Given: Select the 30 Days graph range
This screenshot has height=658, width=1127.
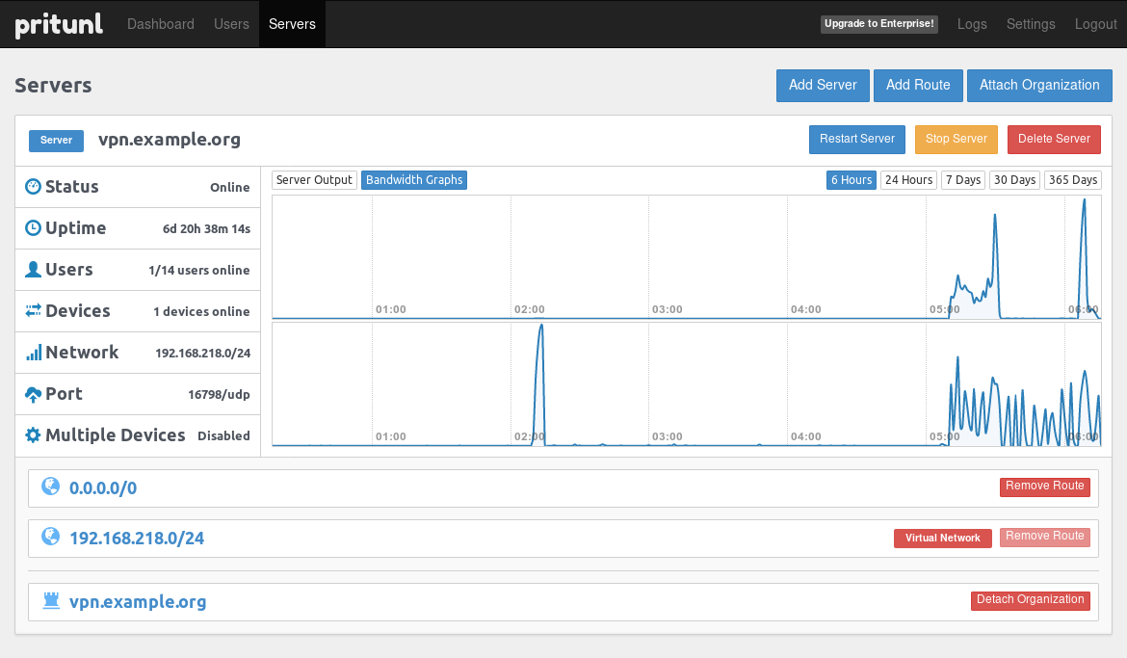Looking at the screenshot, I should tap(1014, 180).
